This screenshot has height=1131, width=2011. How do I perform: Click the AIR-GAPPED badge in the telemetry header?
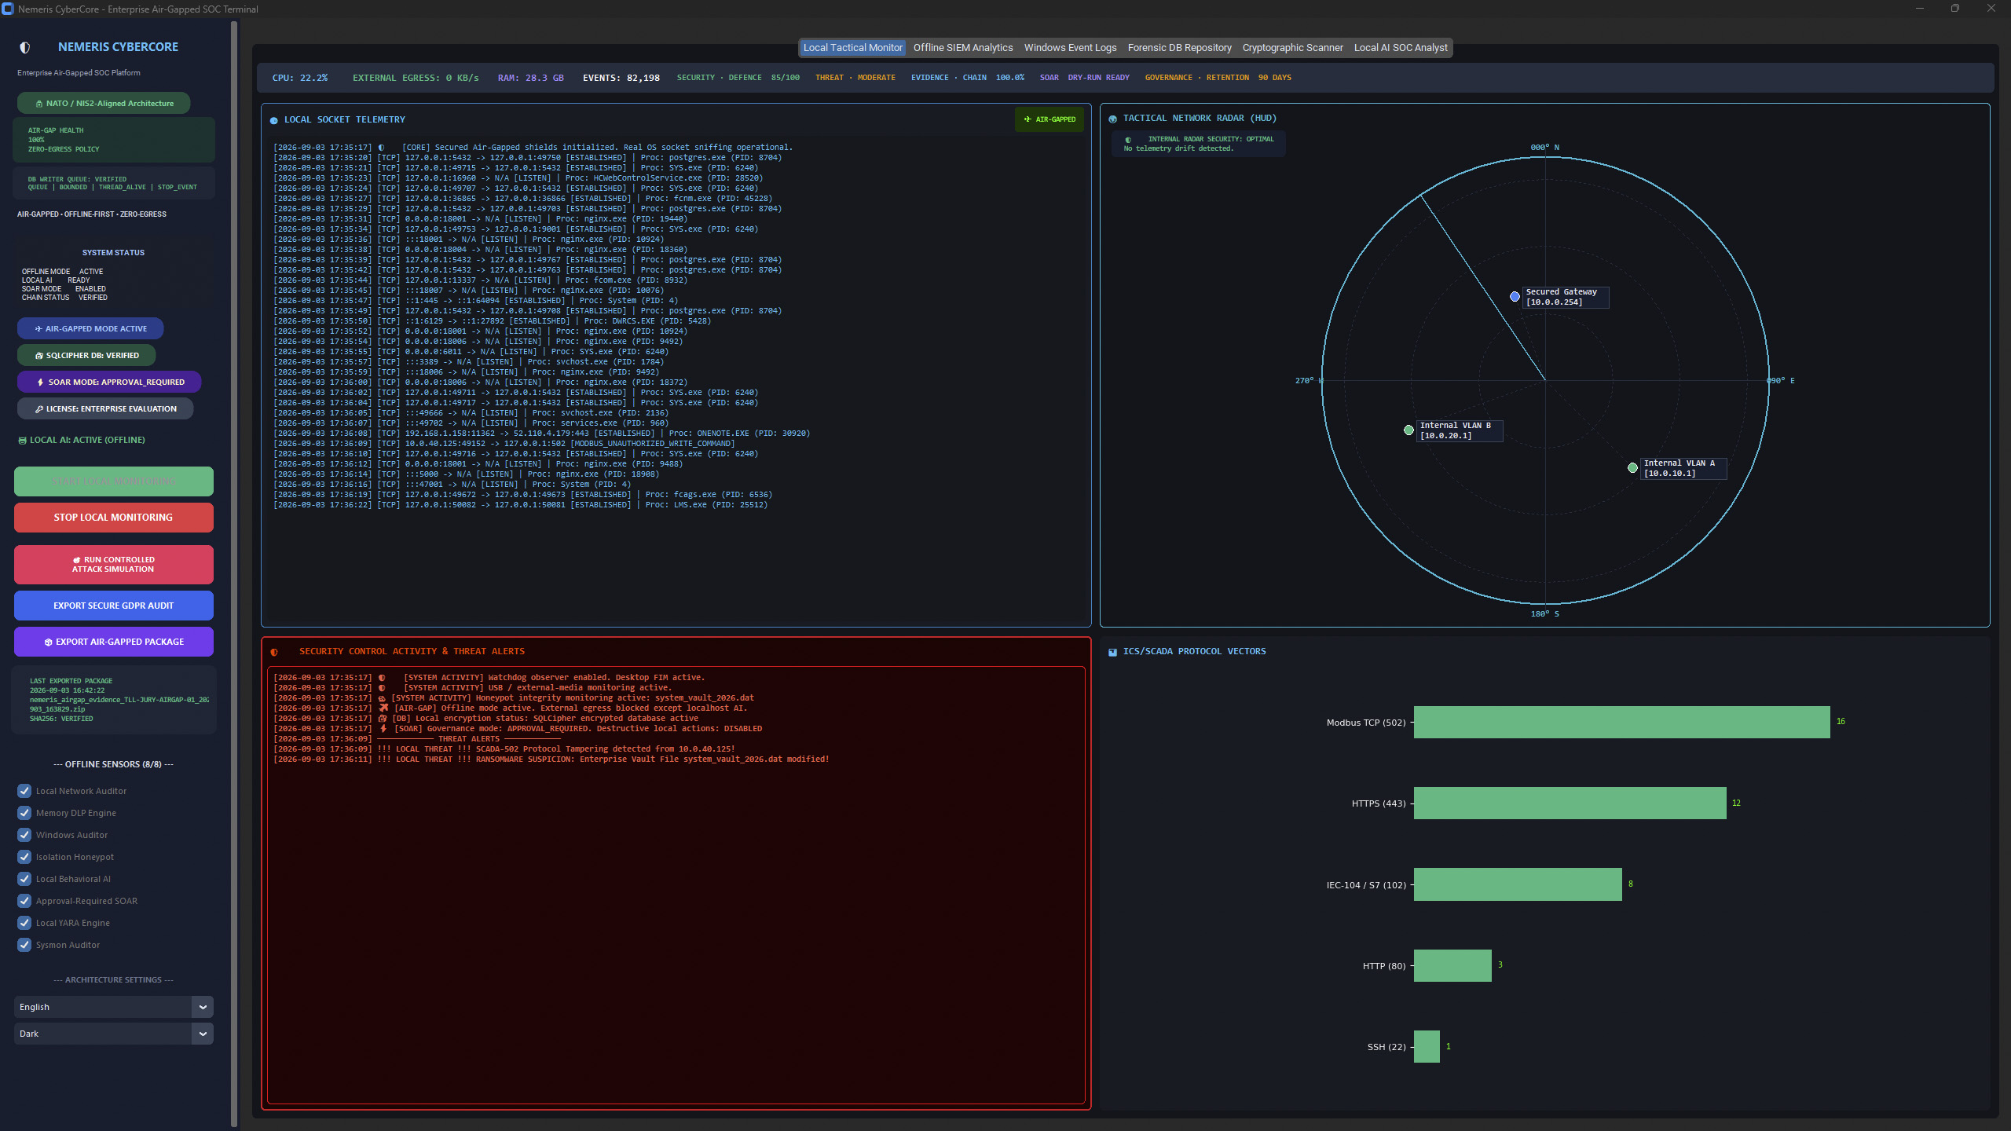[x=1049, y=119]
